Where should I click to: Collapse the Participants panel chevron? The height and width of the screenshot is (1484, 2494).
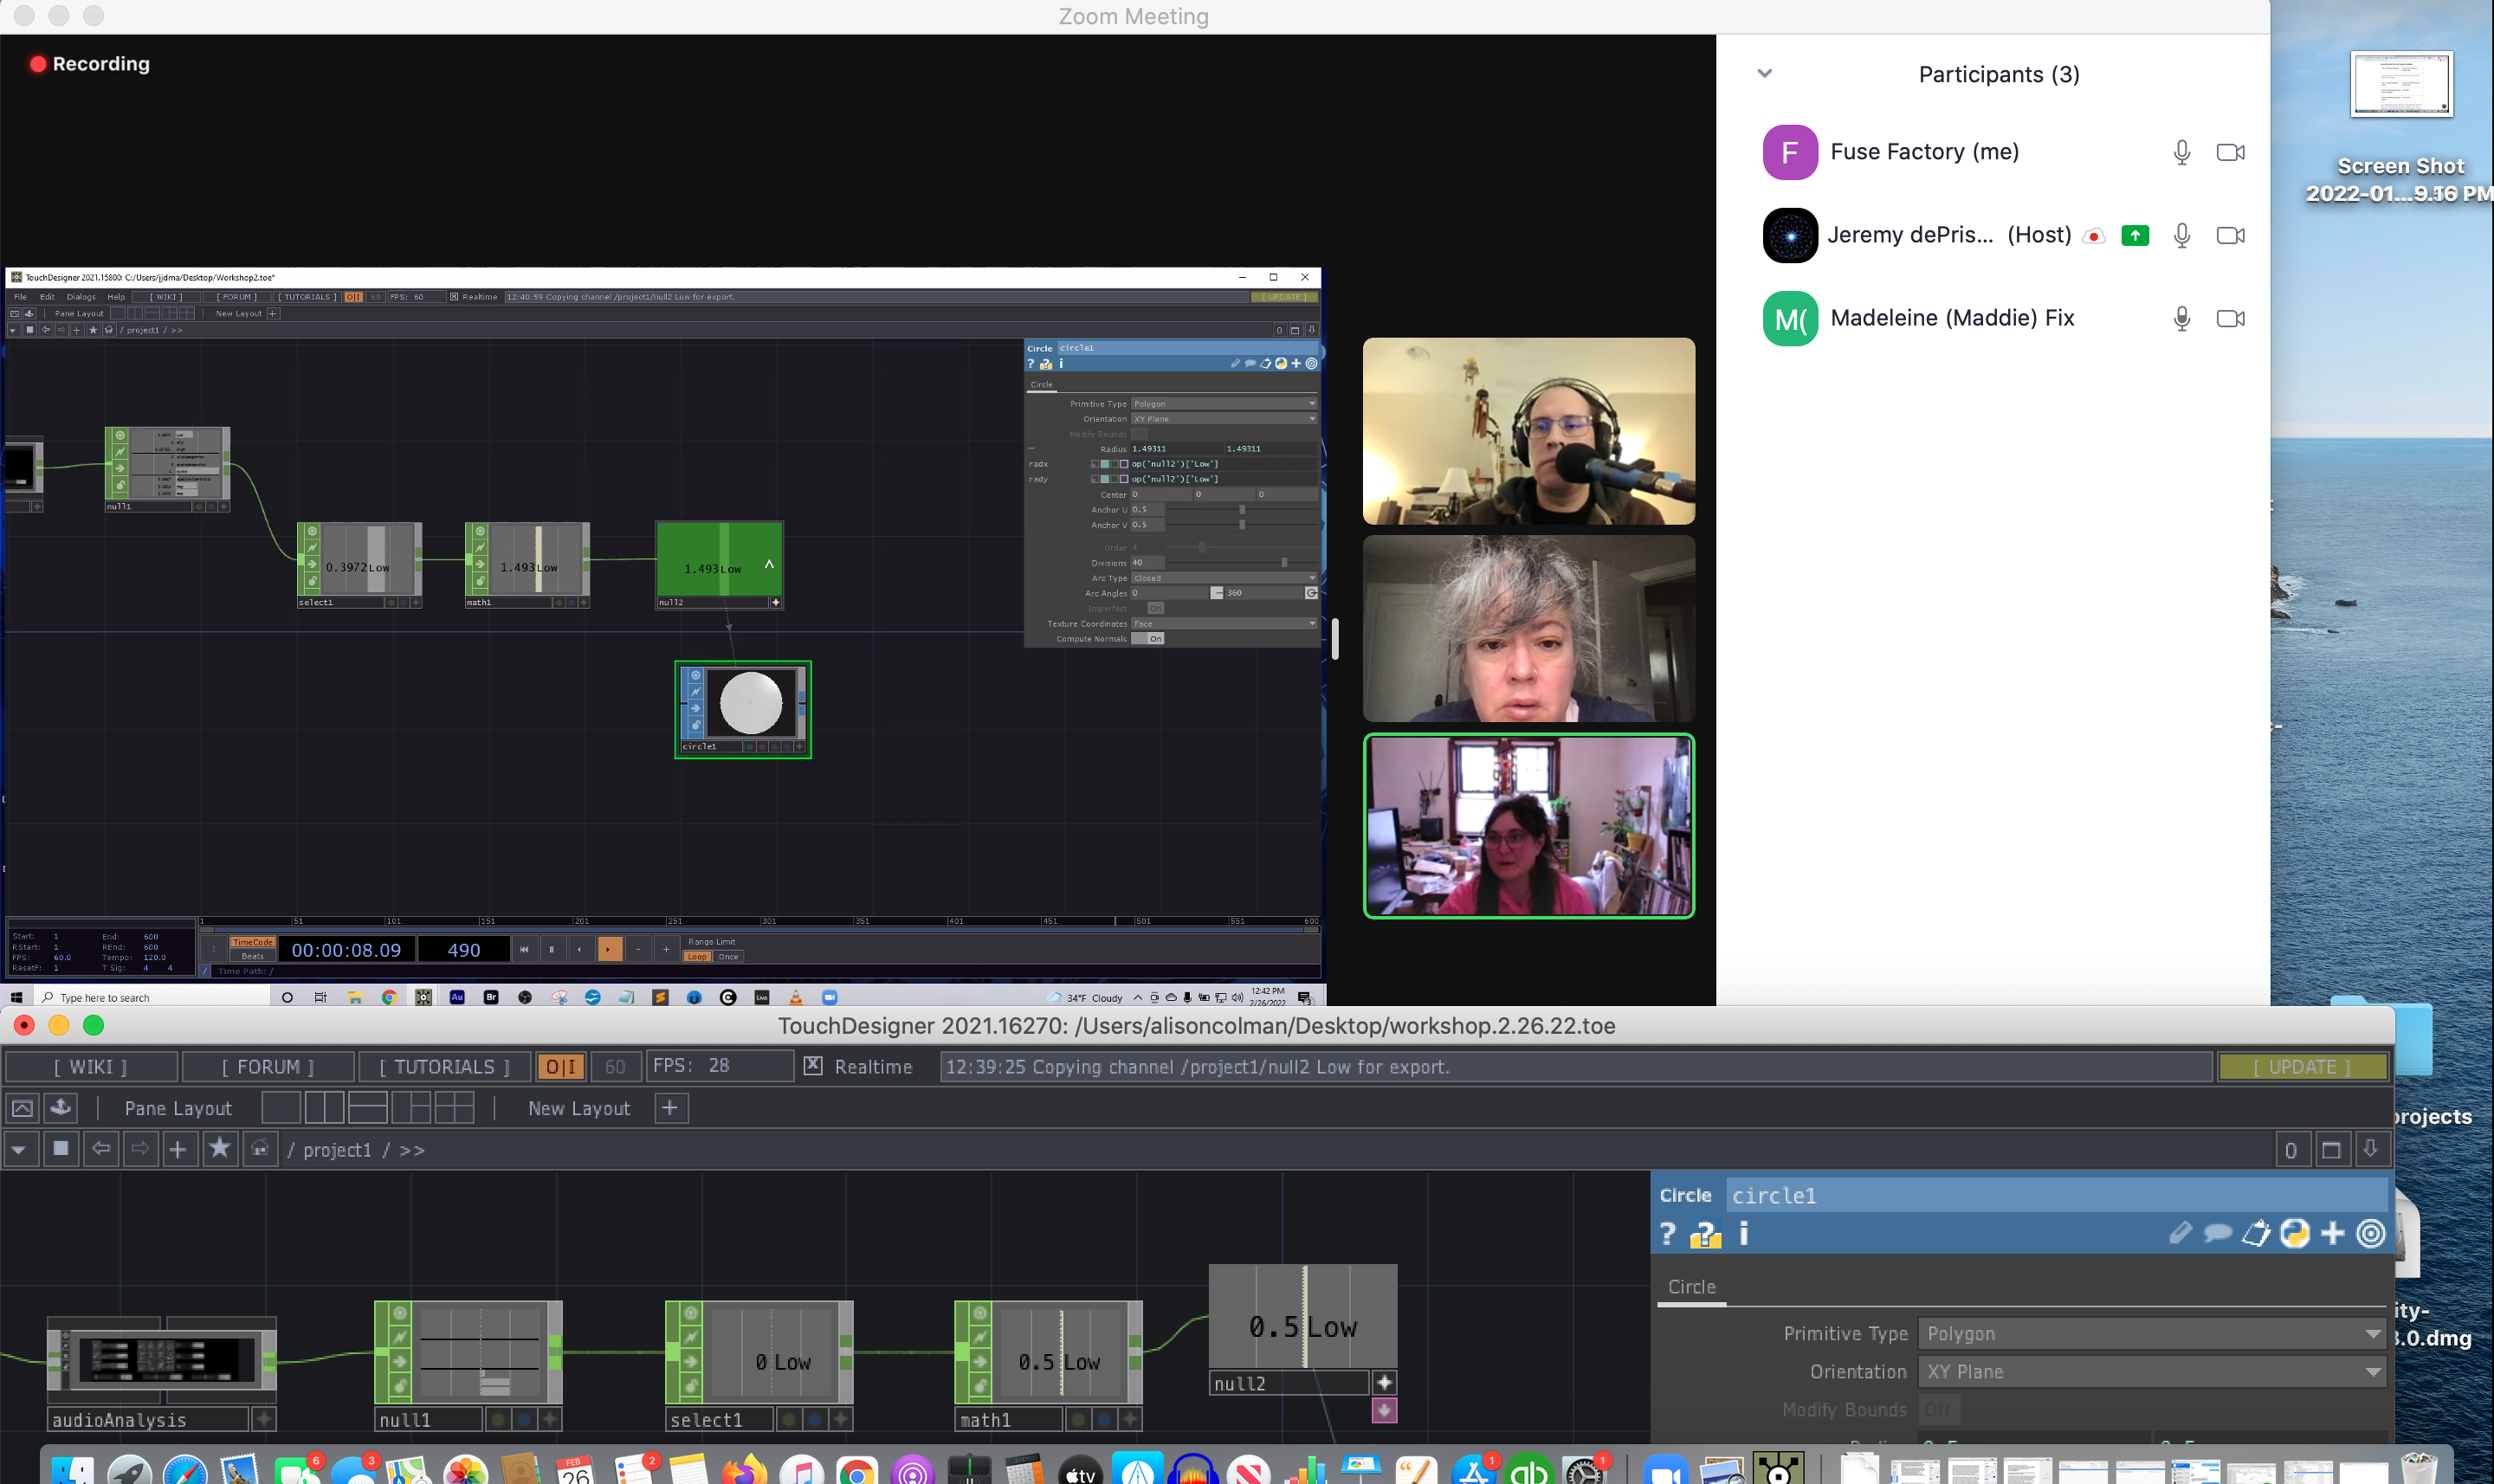click(x=1765, y=74)
